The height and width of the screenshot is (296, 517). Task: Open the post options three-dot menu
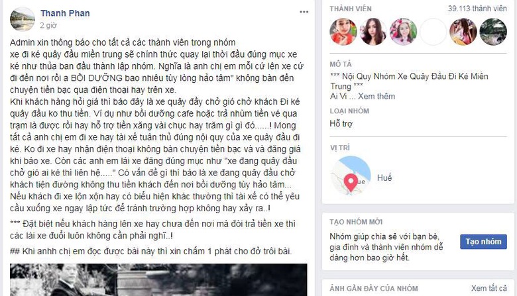pos(304,12)
